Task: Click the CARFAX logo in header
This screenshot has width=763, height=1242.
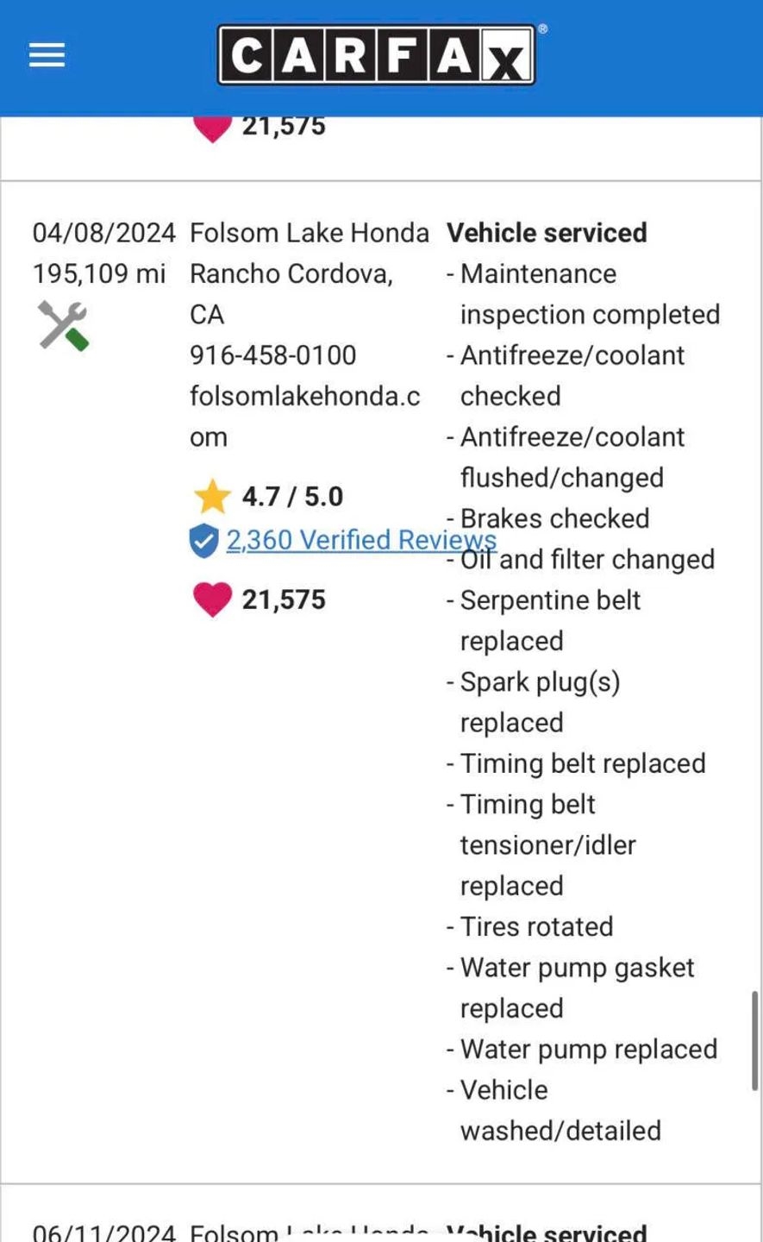Action: pos(377,56)
